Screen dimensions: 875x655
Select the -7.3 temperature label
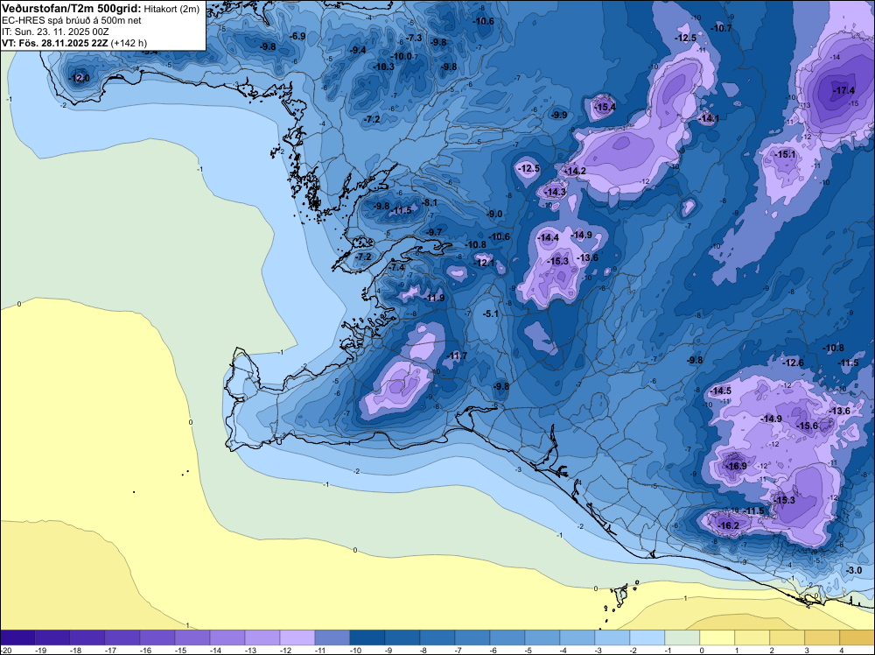click(415, 38)
